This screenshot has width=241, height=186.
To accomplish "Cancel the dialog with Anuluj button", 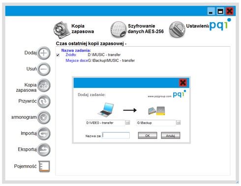I will pos(171,135).
